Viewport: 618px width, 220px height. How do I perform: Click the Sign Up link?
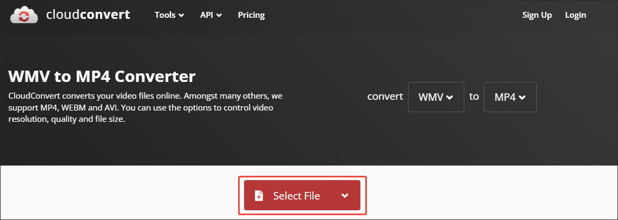point(537,15)
